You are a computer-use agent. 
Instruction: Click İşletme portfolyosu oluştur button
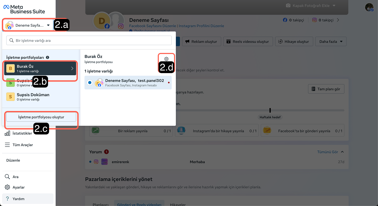41,117
